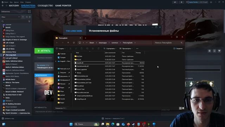Refresh the Explorer folder view
Image resolution: width=225 pixels, height=127 pixels.
pos(74,43)
